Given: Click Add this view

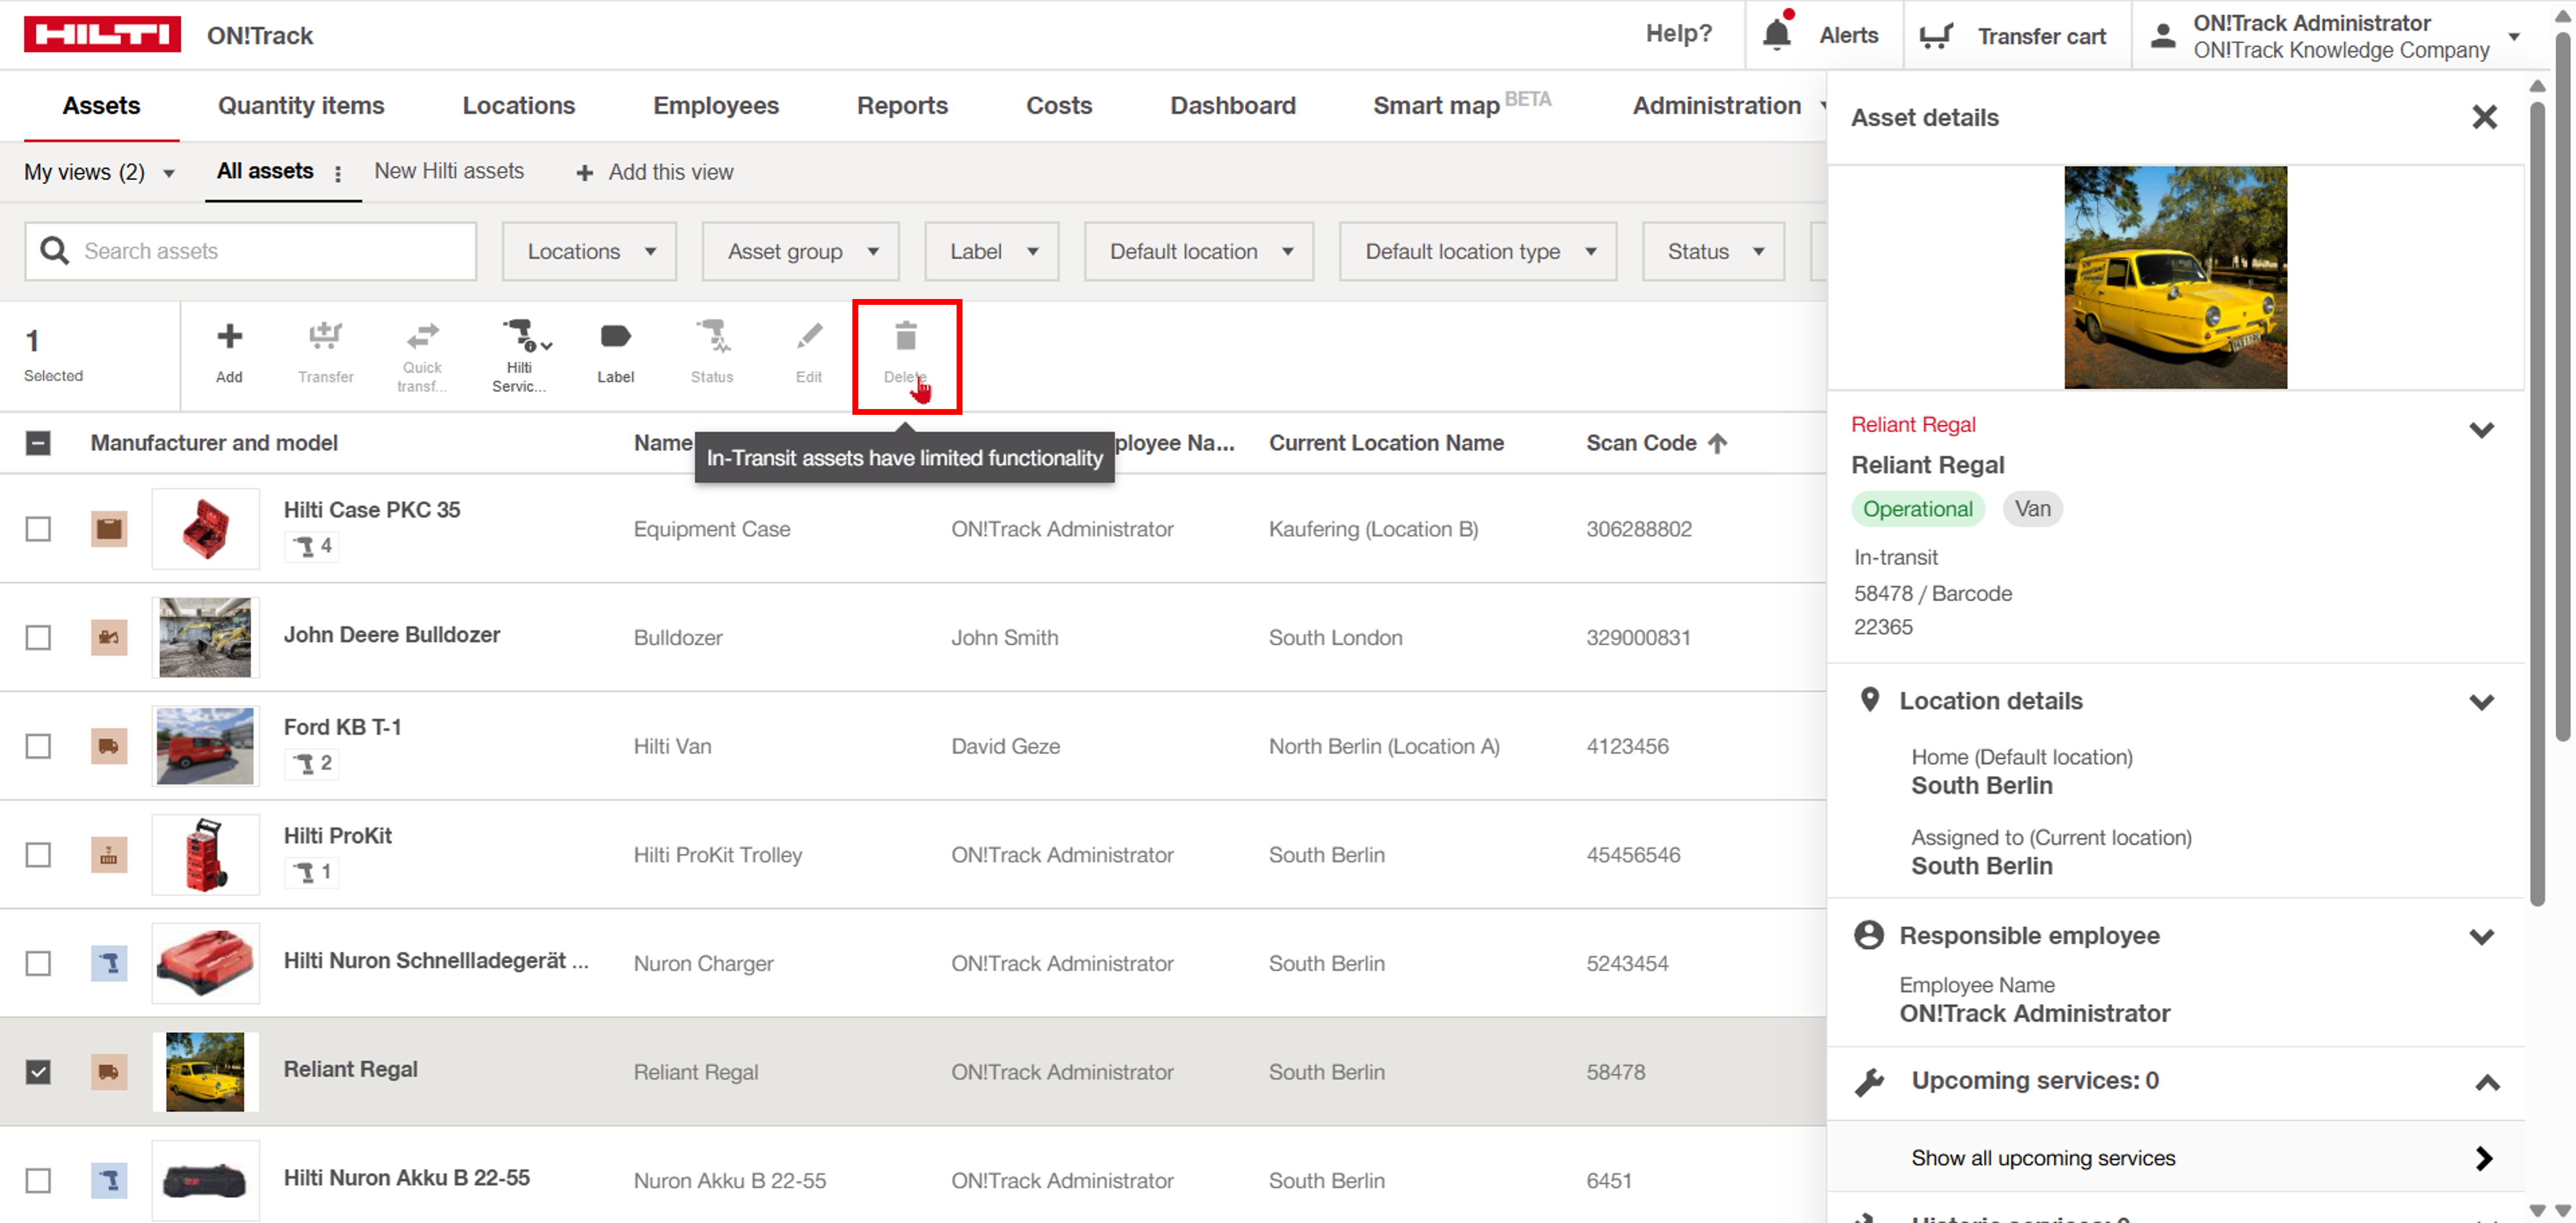Looking at the screenshot, I should tap(655, 172).
